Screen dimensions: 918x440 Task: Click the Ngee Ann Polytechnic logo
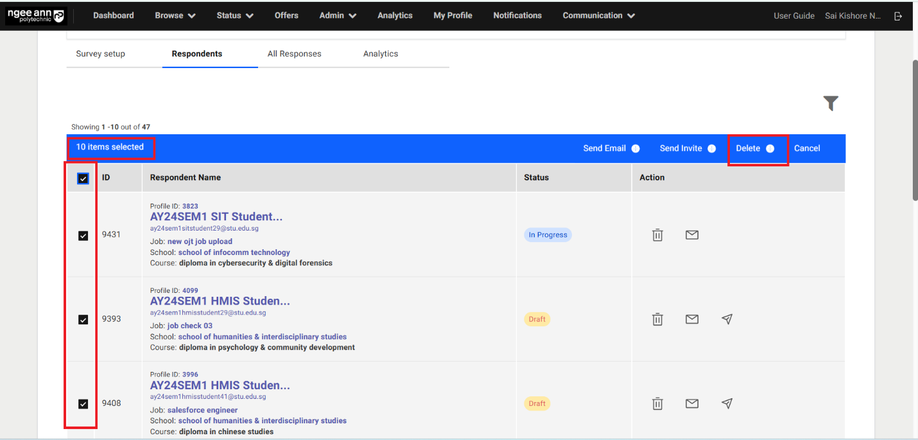[x=35, y=14]
